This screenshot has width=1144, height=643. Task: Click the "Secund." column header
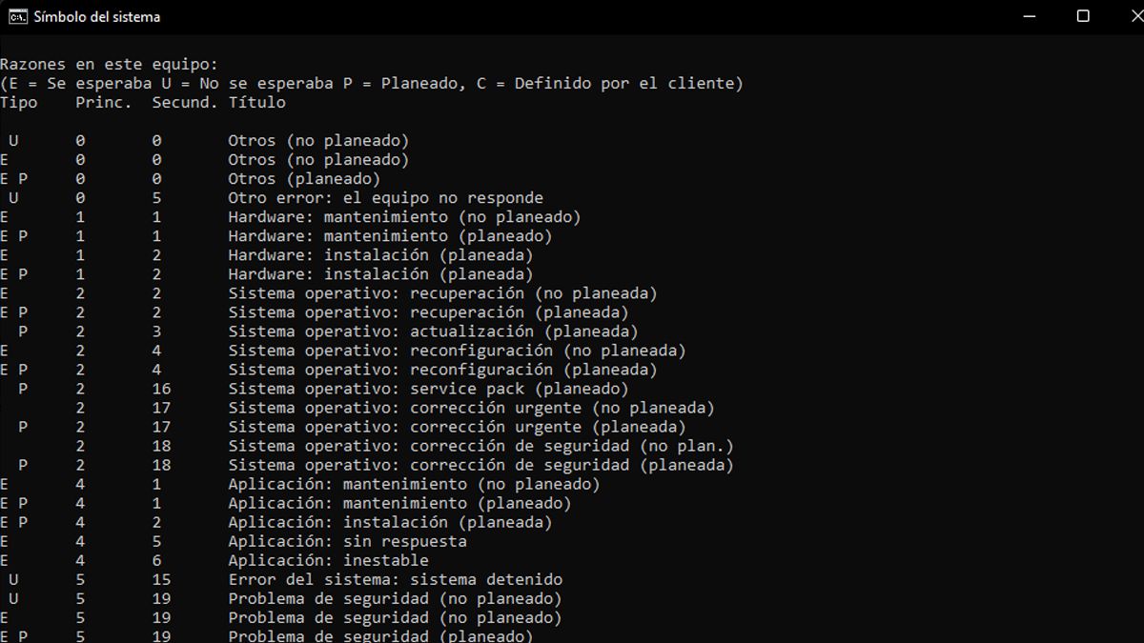coord(185,103)
